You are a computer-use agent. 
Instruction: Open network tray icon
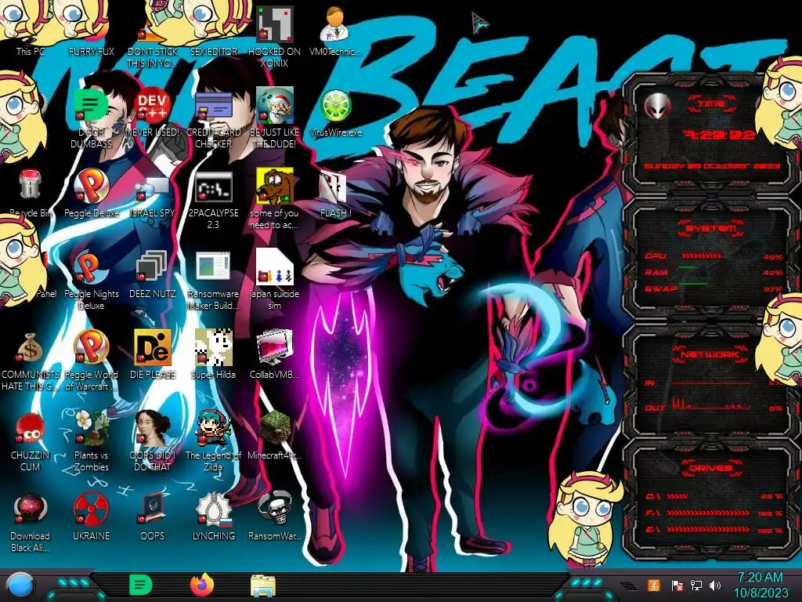(696, 586)
